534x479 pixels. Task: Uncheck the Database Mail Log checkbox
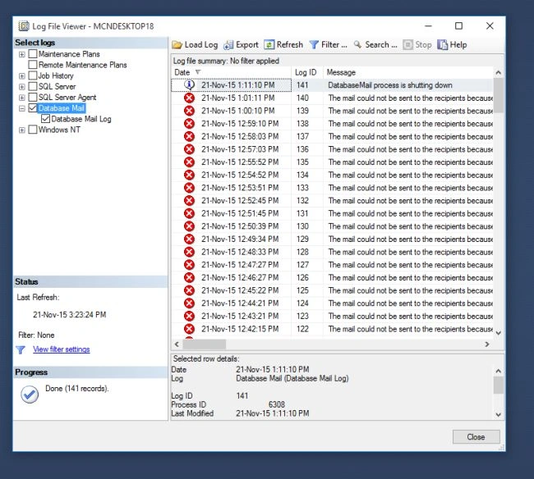click(45, 119)
